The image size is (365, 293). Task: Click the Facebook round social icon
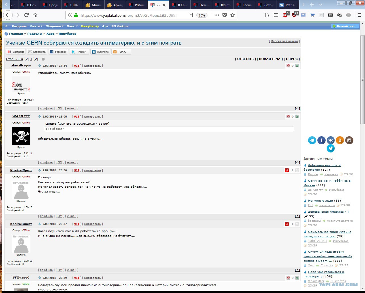tap(321, 140)
